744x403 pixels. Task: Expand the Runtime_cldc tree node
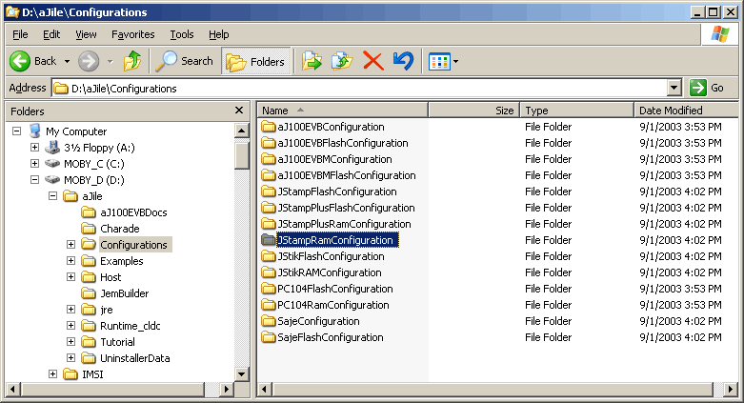click(x=70, y=325)
